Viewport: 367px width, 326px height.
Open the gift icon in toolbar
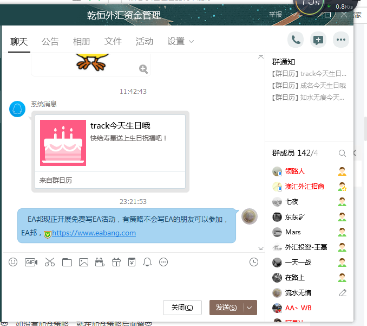coord(115,262)
